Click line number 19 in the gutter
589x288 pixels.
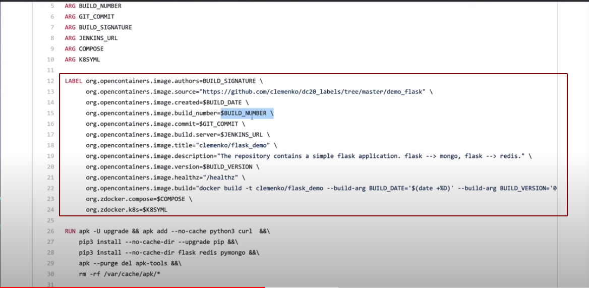pos(51,156)
